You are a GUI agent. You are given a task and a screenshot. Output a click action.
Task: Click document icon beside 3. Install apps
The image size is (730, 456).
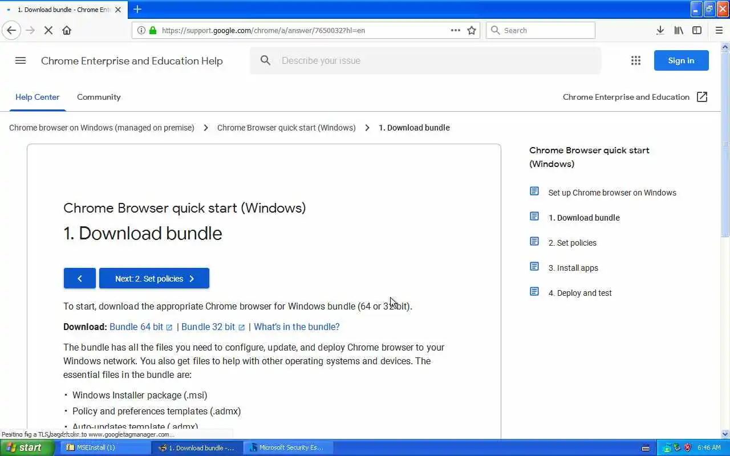534,266
